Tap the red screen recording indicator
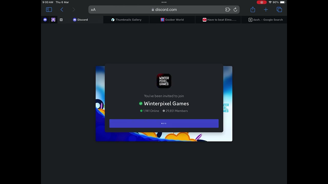Image resolution: width=328 pixels, height=184 pixels. coord(262,2)
